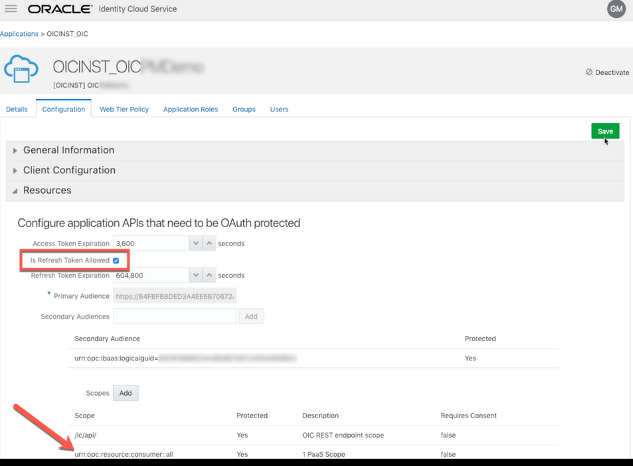633x466 pixels.
Task: Decrease Access Token Expiration value
Action: click(x=196, y=243)
